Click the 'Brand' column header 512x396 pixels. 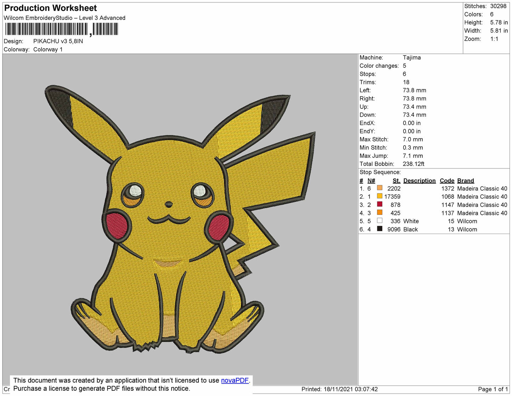pos(466,180)
